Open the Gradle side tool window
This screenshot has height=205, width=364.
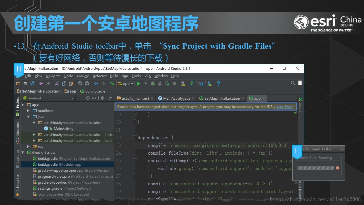pos(300,105)
